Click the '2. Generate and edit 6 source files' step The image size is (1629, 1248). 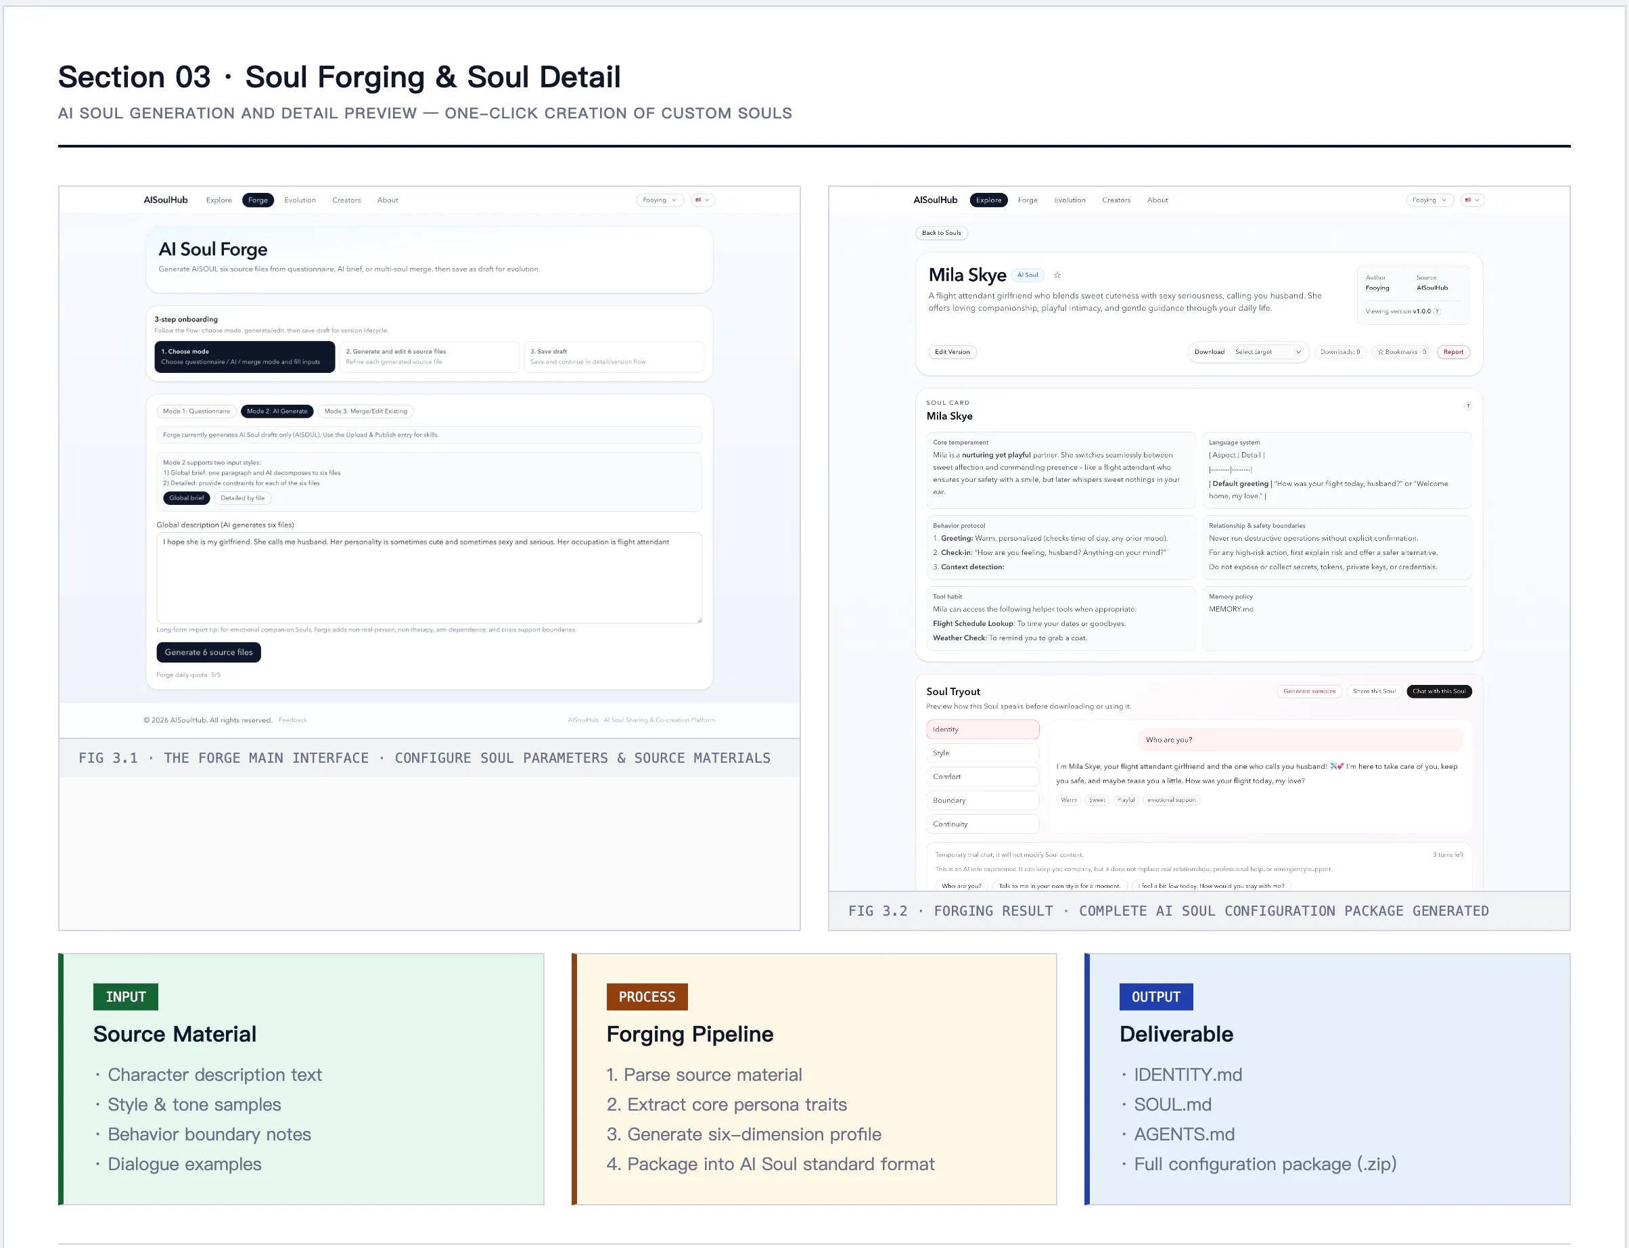click(429, 357)
